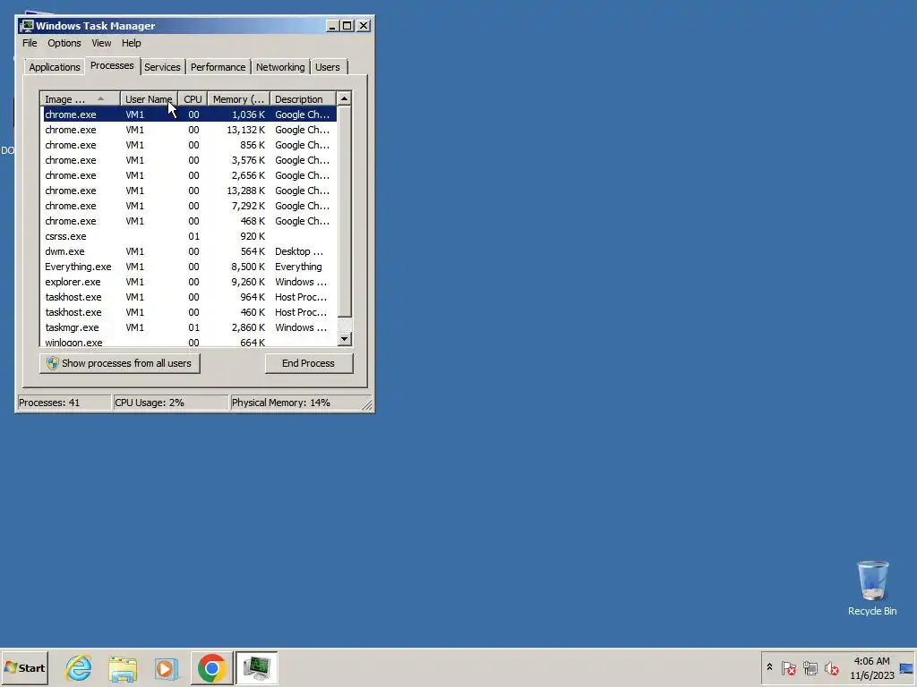Select chrome.exe row with 13,288 K memory
The height and width of the screenshot is (687, 917).
point(189,191)
